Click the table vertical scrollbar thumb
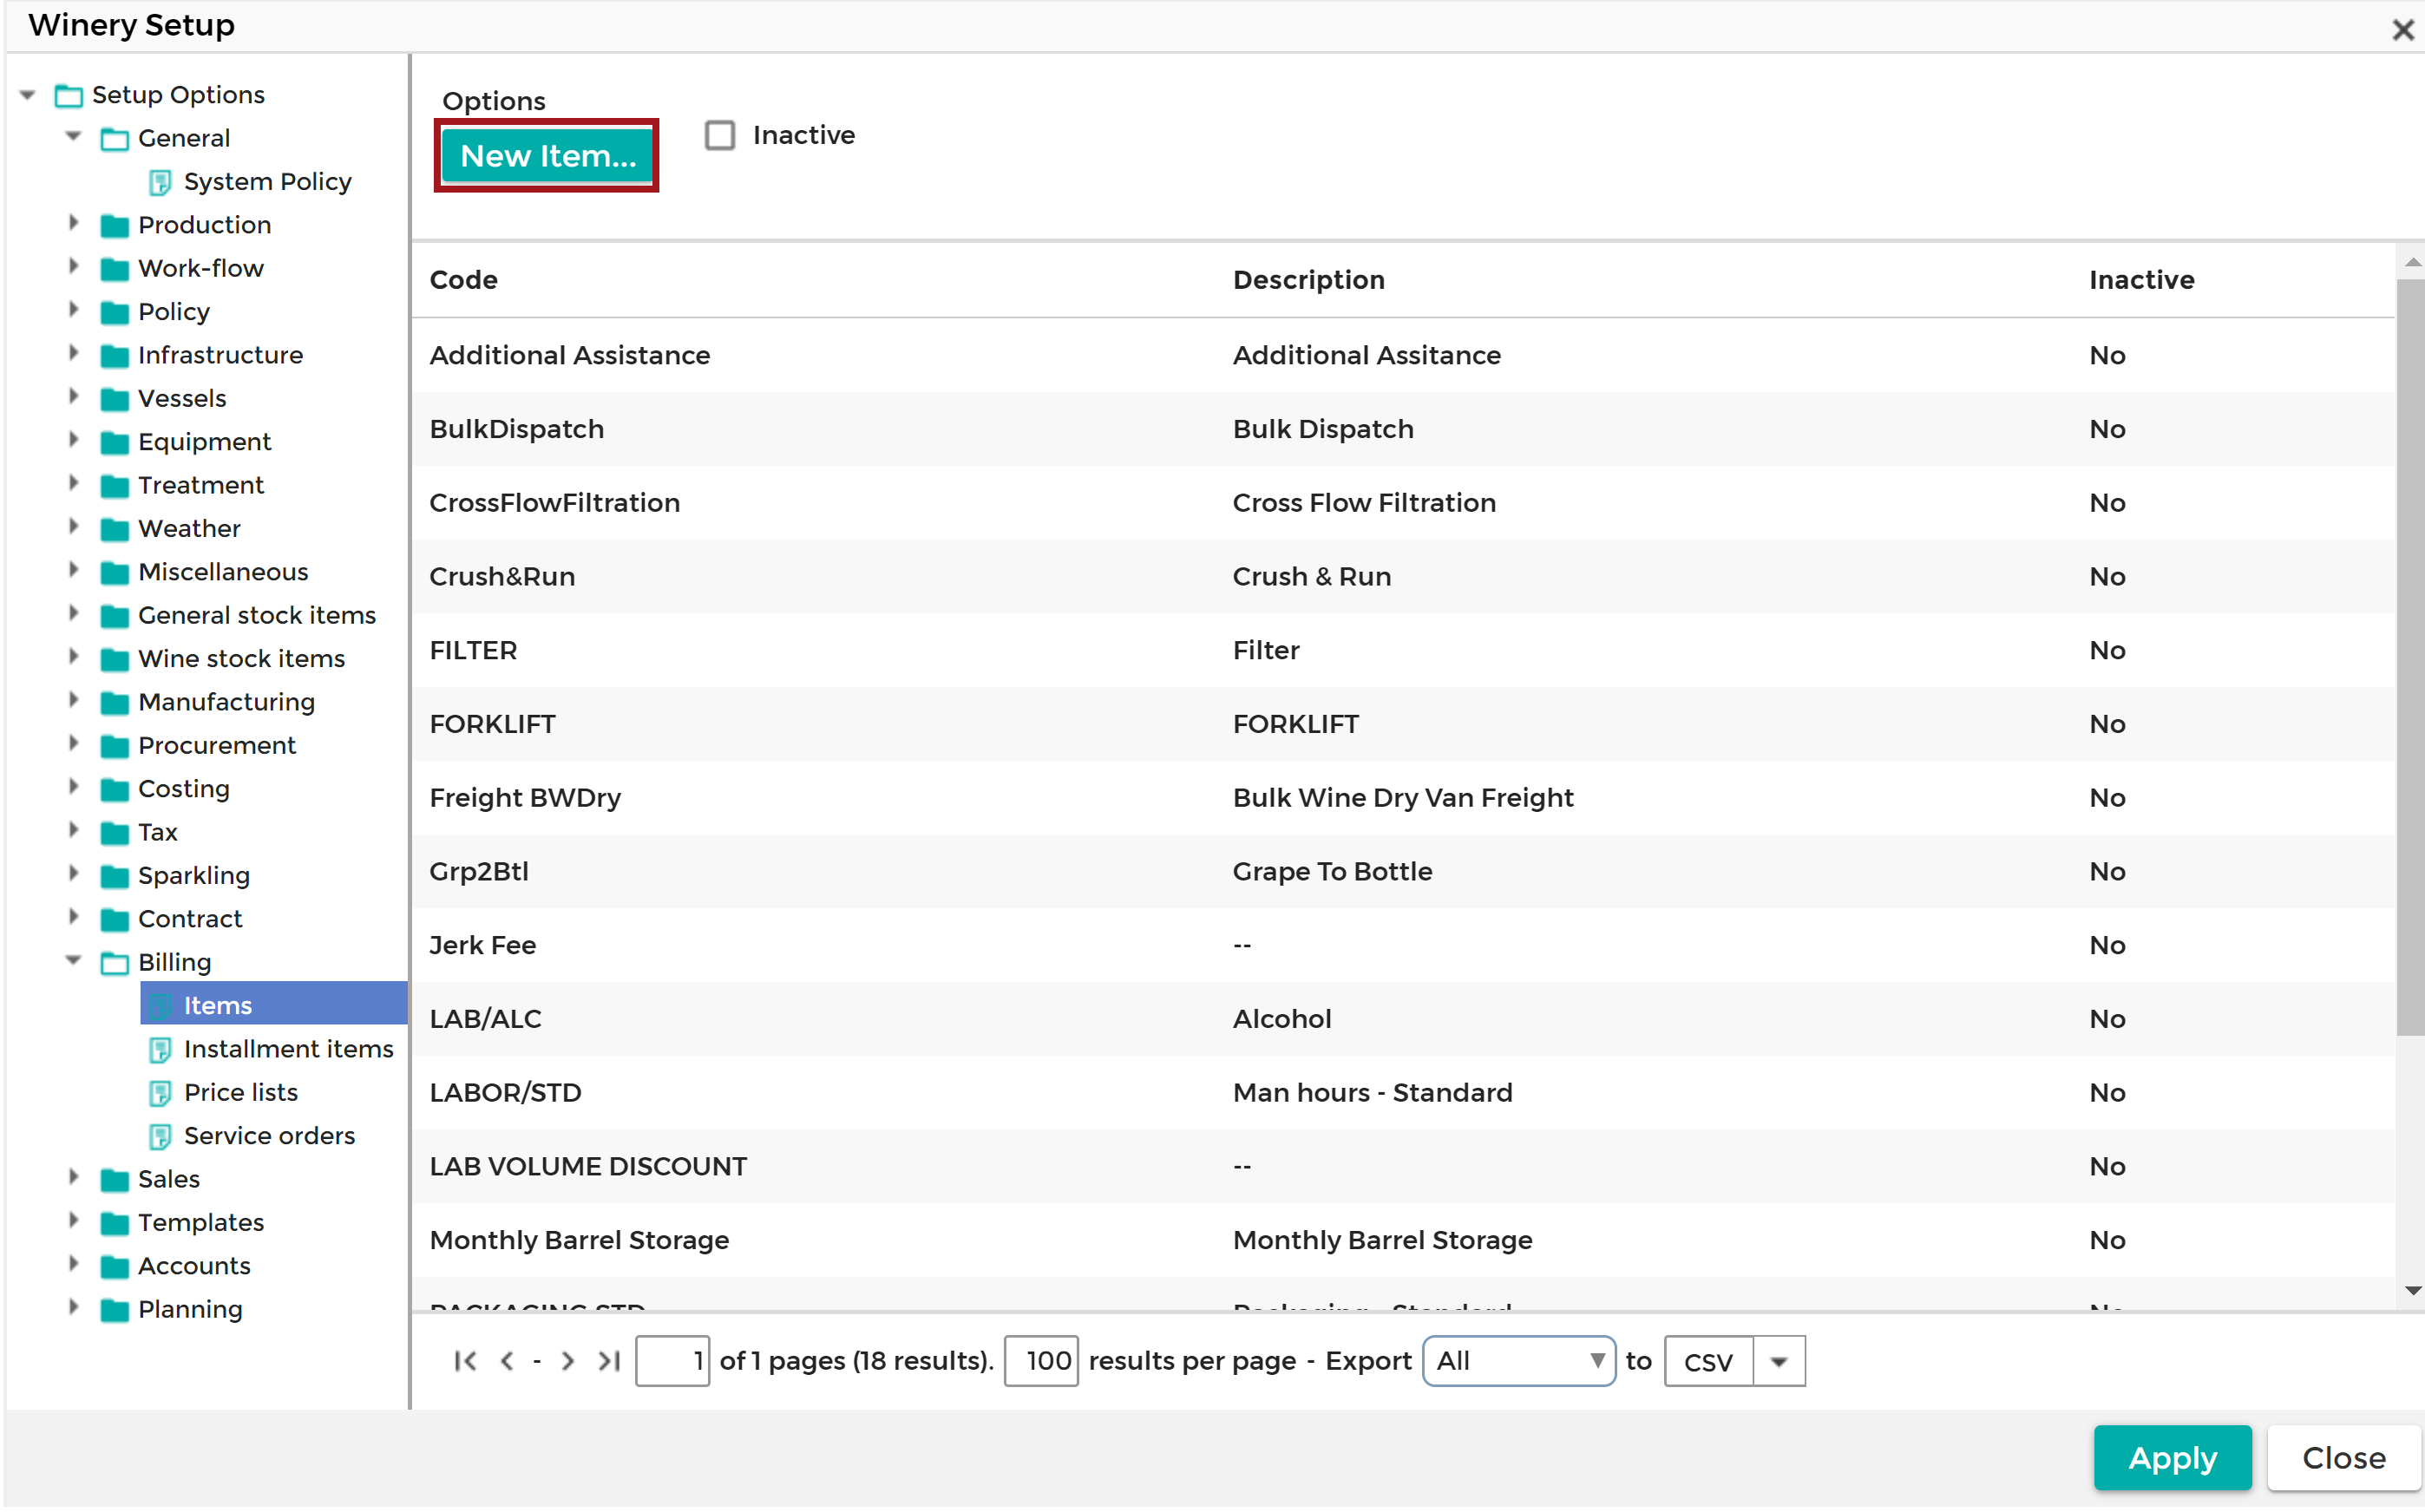This screenshot has height=1512, width=2425. pyautogui.click(x=2410, y=657)
